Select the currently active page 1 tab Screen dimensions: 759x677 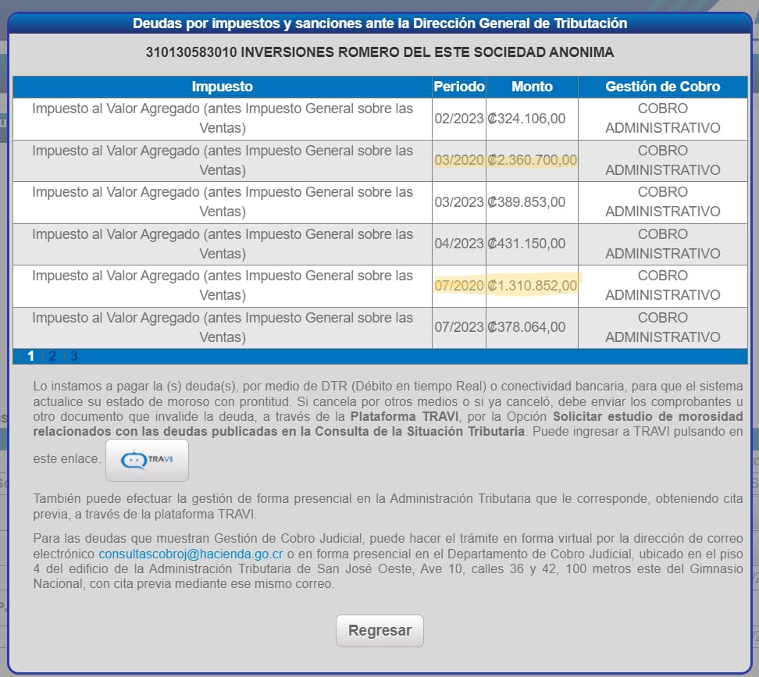pos(30,355)
